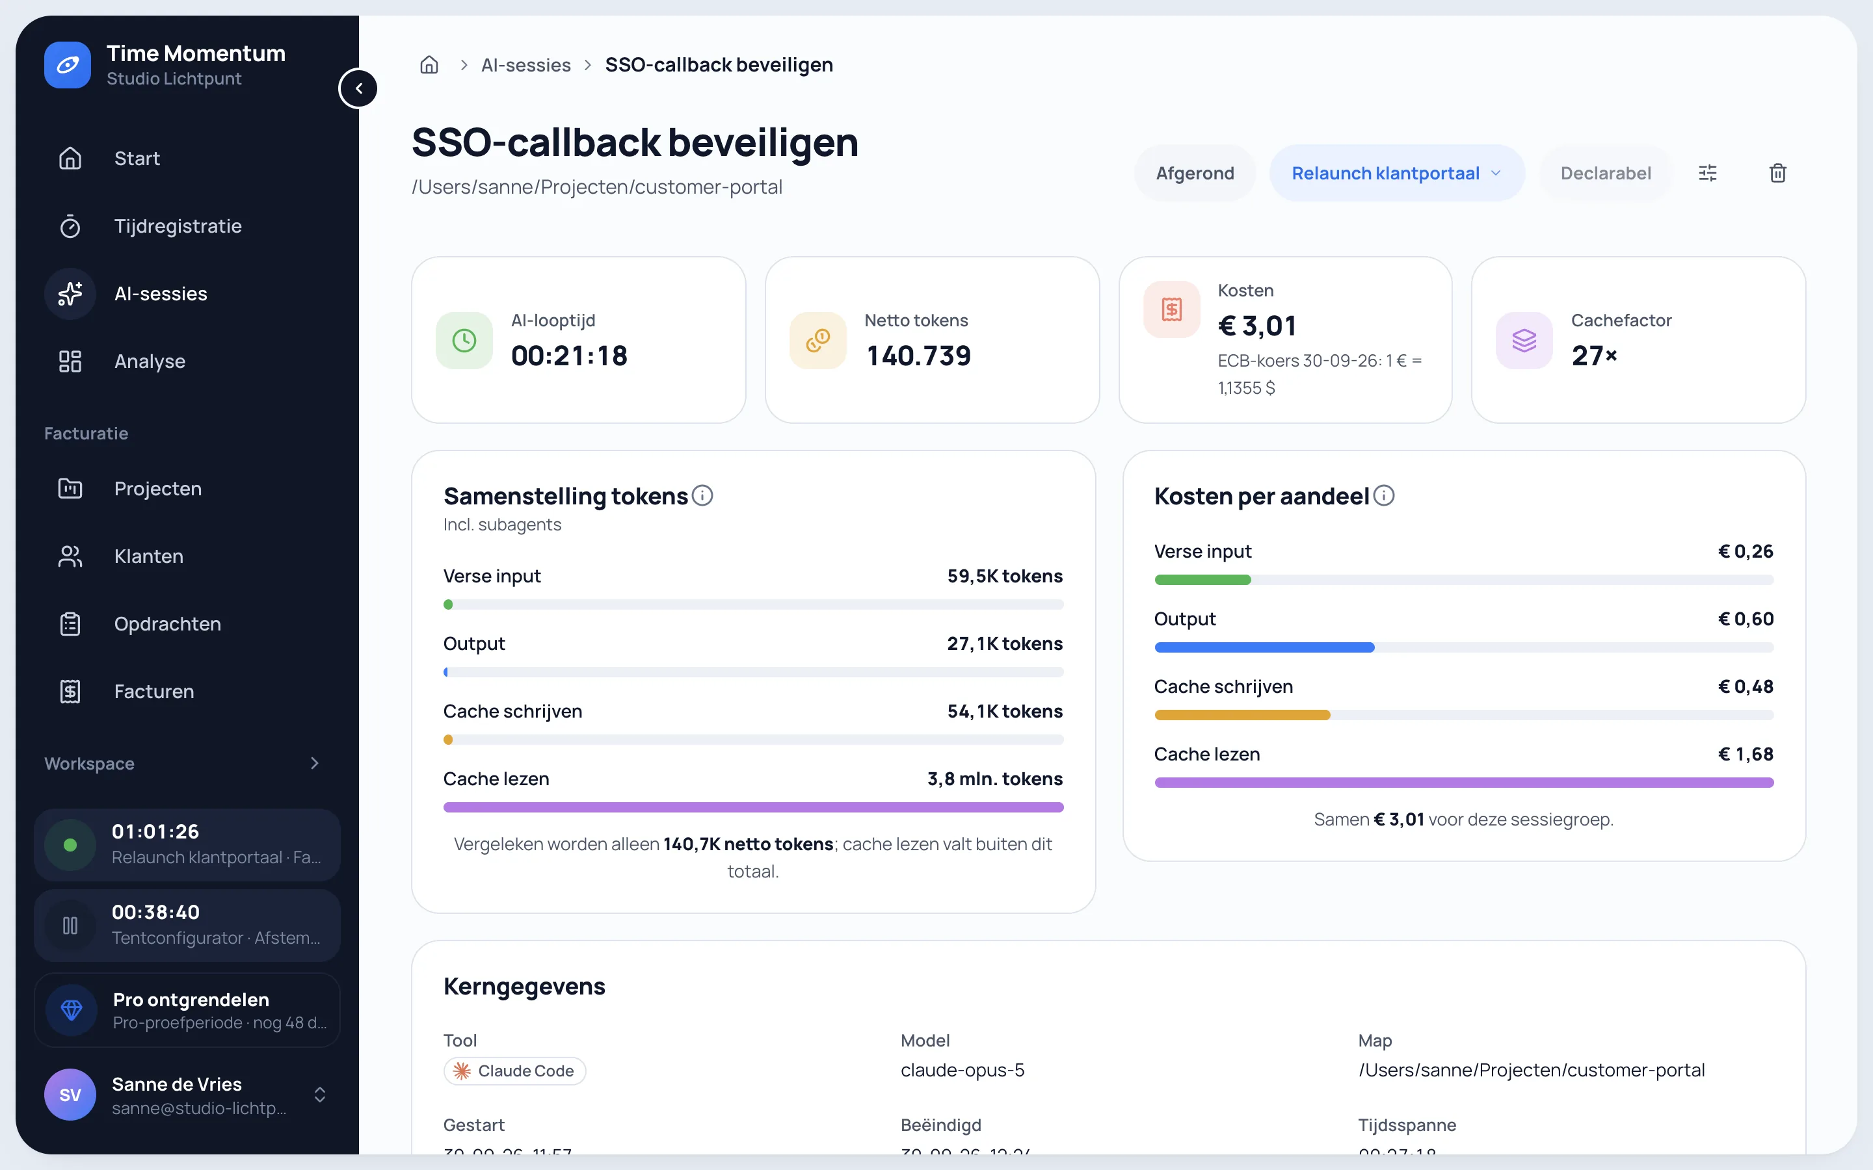This screenshot has width=1873, height=1170.
Task: Click the Output blue cost bar
Action: (x=1264, y=647)
